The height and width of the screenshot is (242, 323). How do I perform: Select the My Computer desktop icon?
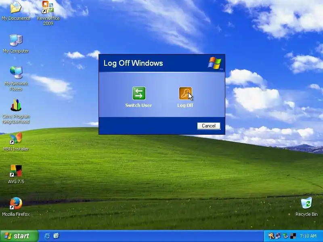click(16, 40)
